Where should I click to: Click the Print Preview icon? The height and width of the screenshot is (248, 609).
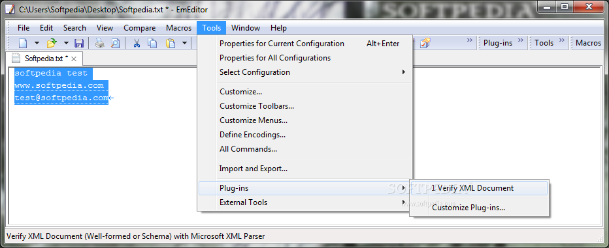[116, 43]
